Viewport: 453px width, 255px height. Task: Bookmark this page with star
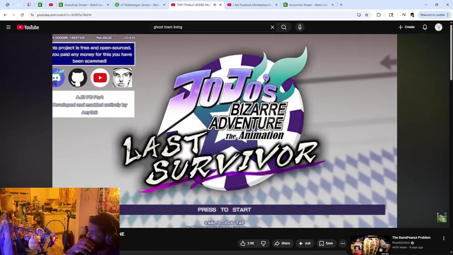pos(367,15)
